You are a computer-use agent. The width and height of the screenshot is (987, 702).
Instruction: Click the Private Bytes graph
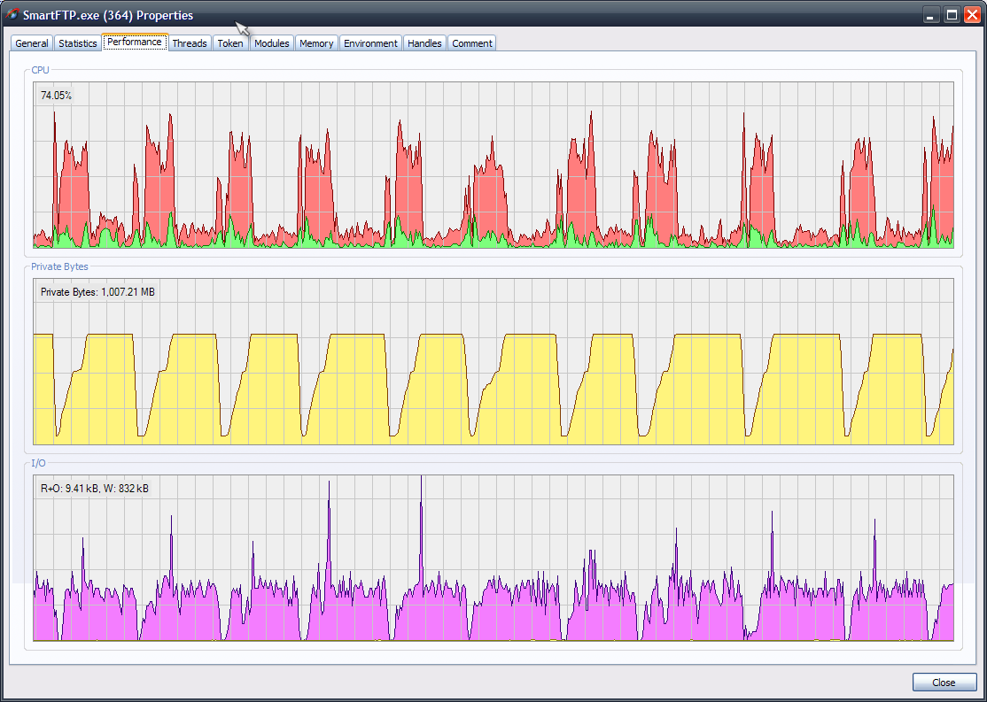tap(493, 362)
